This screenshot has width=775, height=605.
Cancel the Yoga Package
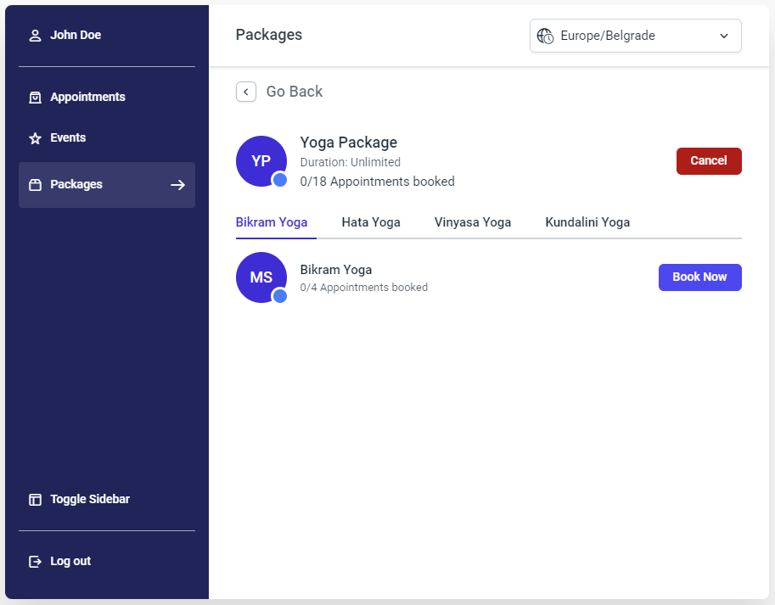tap(709, 161)
